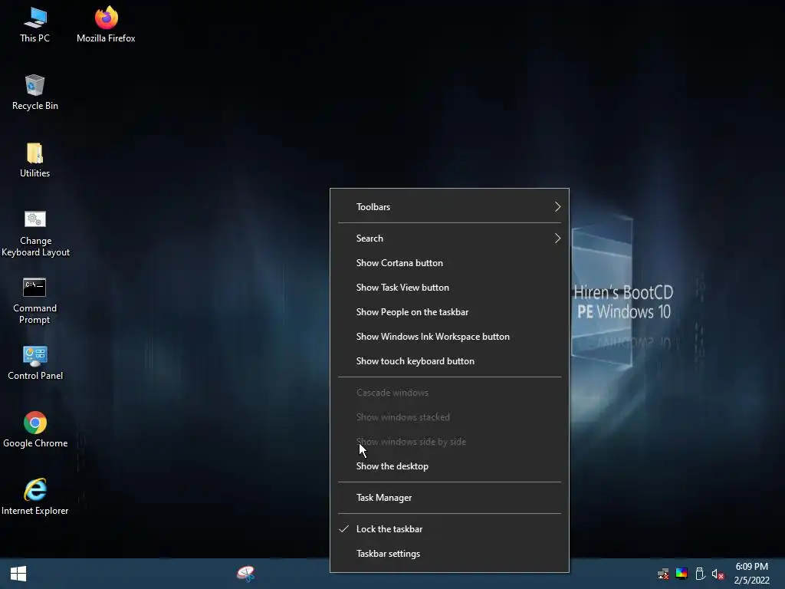Toggle Show Task View button

(x=449, y=288)
